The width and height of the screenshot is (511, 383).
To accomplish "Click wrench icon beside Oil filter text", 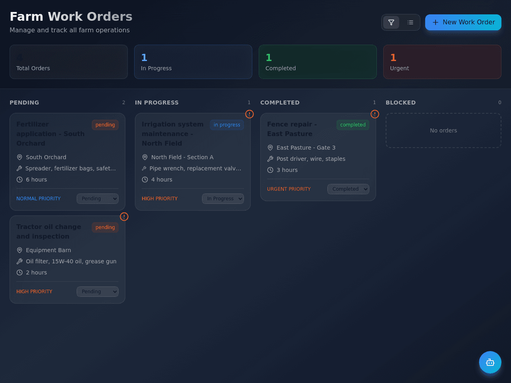I will (x=20, y=261).
